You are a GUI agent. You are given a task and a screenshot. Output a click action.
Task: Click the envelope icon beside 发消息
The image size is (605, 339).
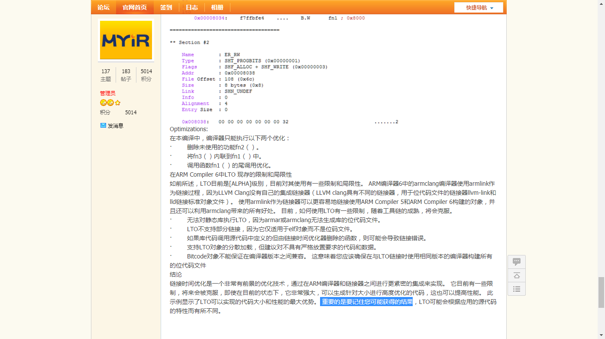coord(103,126)
